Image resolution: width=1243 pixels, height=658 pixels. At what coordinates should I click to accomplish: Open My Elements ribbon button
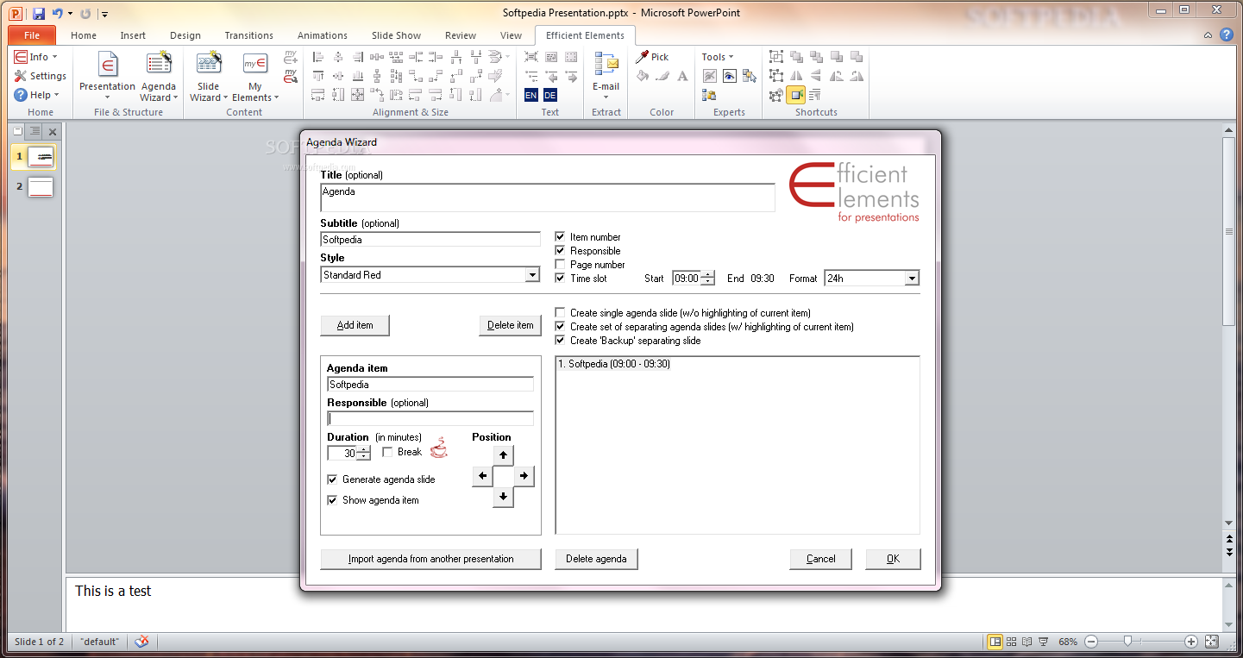pyautogui.click(x=254, y=76)
